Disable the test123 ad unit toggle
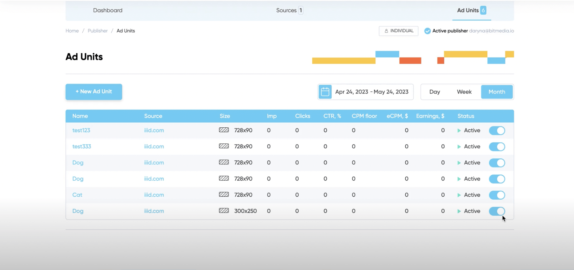 coord(497,131)
